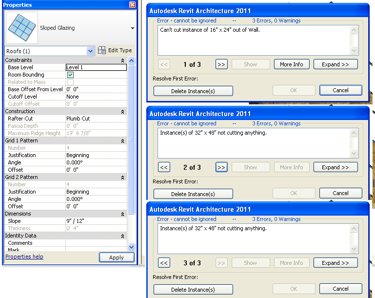Click Grid 2 Pattern Offset value
Image resolution: width=375 pixels, height=298 pixels.
point(96,206)
